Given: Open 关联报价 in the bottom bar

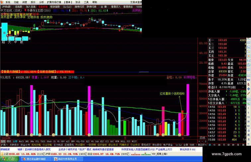Looking at the screenshot, I should pyautogui.click(x=14, y=145).
